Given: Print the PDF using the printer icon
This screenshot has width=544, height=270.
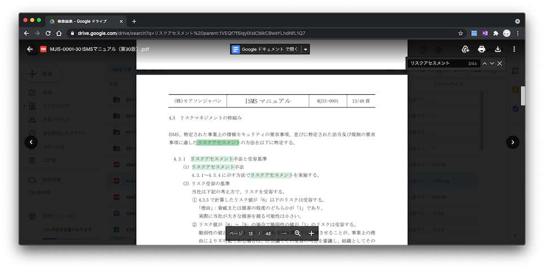Looking at the screenshot, I should pos(481,49).
